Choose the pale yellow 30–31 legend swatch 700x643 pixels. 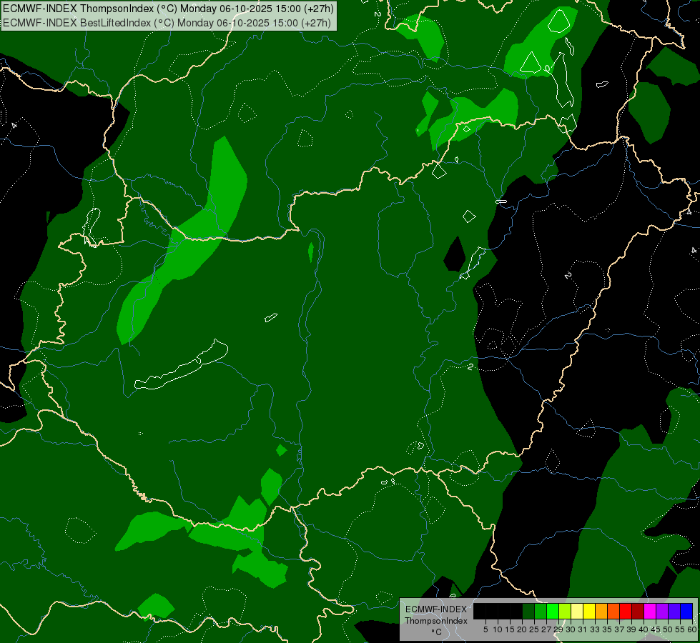(577, 611)
